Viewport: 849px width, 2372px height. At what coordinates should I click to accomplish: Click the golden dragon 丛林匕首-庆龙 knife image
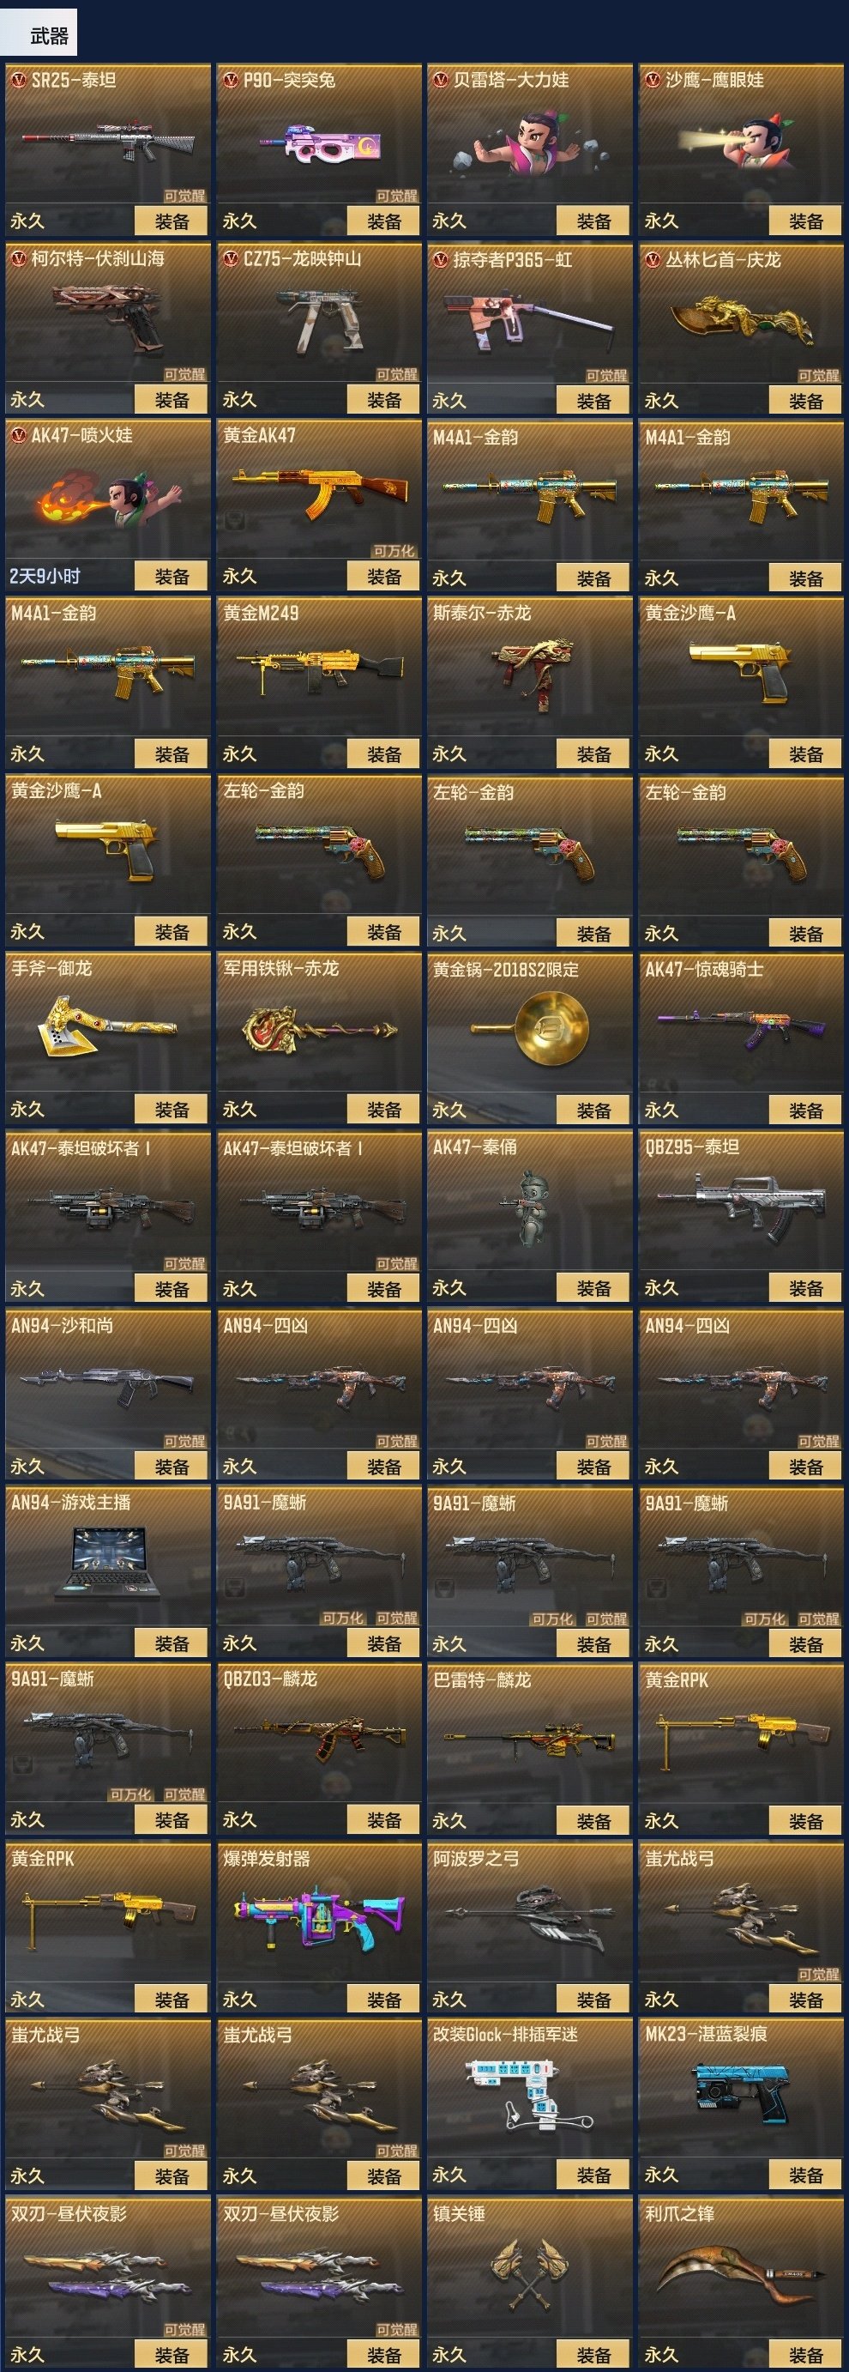tap(742, 321)
